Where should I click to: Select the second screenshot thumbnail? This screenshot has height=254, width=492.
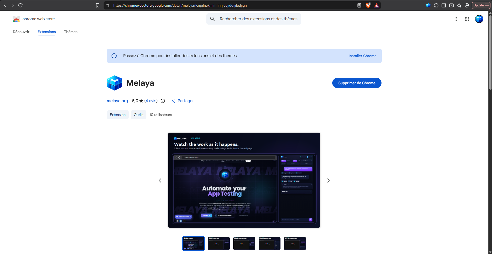tap(219, 244)
